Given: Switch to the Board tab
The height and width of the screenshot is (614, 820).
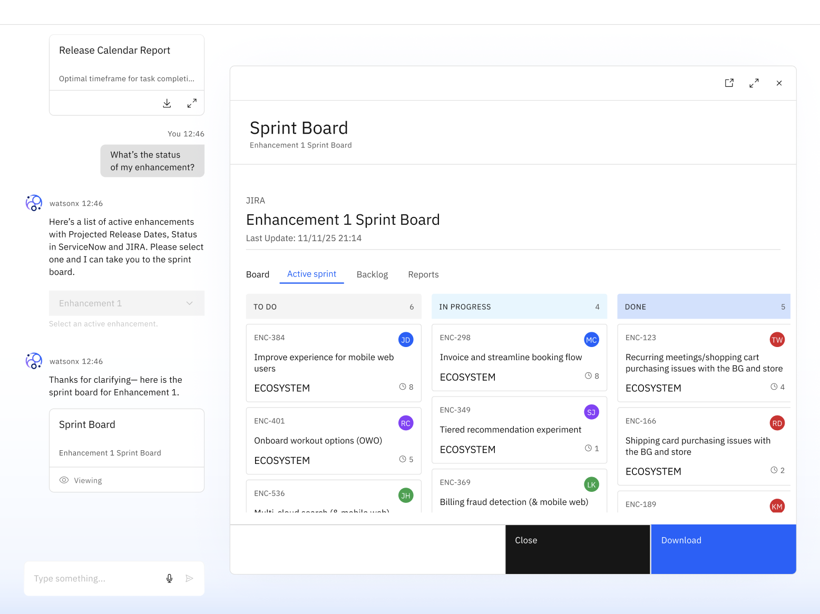Looking at the screenshot, I should pyautogui.click(x=258, y=274).
